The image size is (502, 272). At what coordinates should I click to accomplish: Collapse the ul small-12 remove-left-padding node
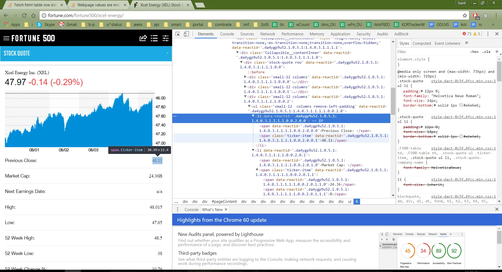(249, 106)
